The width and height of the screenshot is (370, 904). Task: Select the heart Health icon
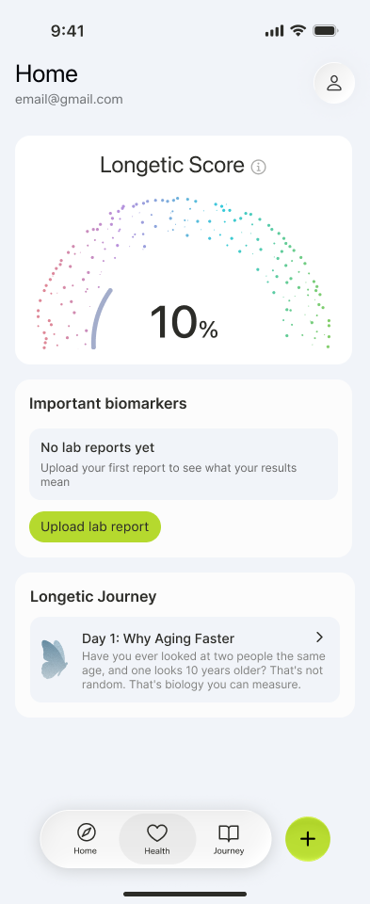coord(157,833)
